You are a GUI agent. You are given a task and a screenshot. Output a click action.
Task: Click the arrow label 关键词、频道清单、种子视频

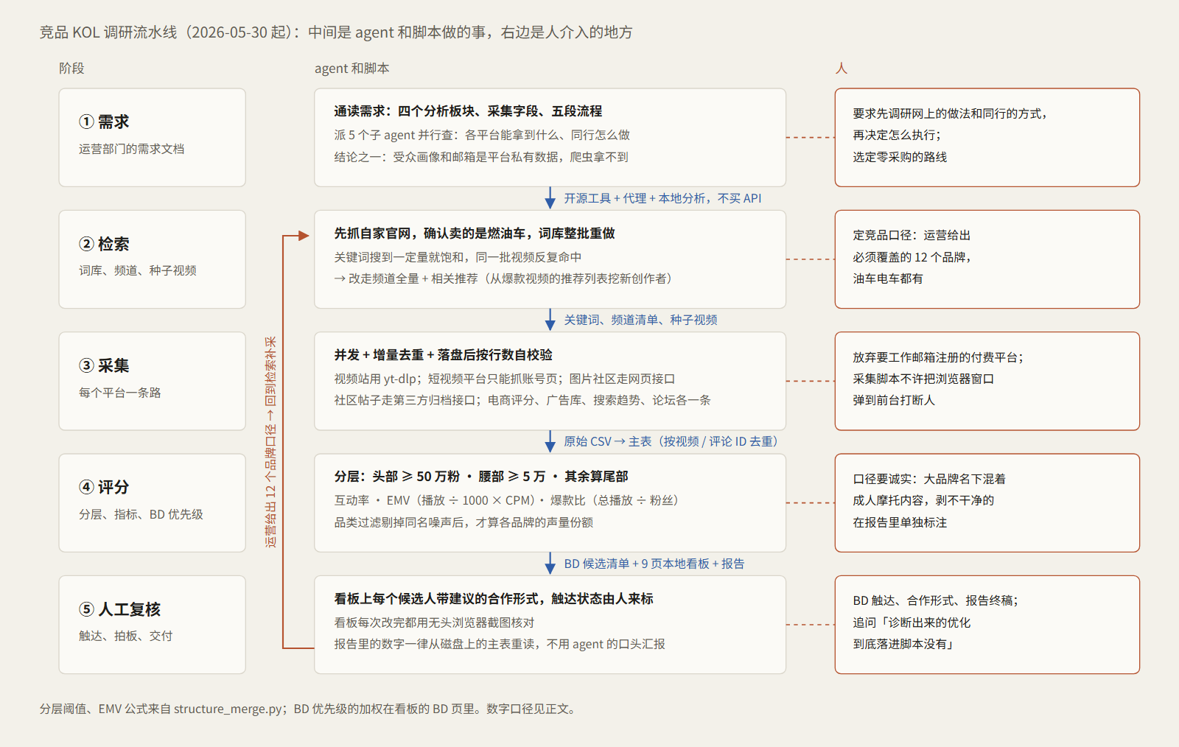coord(640,320)
